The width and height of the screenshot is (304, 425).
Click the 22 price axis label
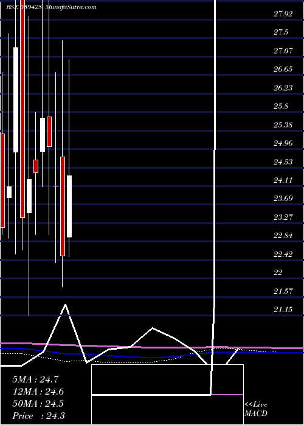point(278,273)
